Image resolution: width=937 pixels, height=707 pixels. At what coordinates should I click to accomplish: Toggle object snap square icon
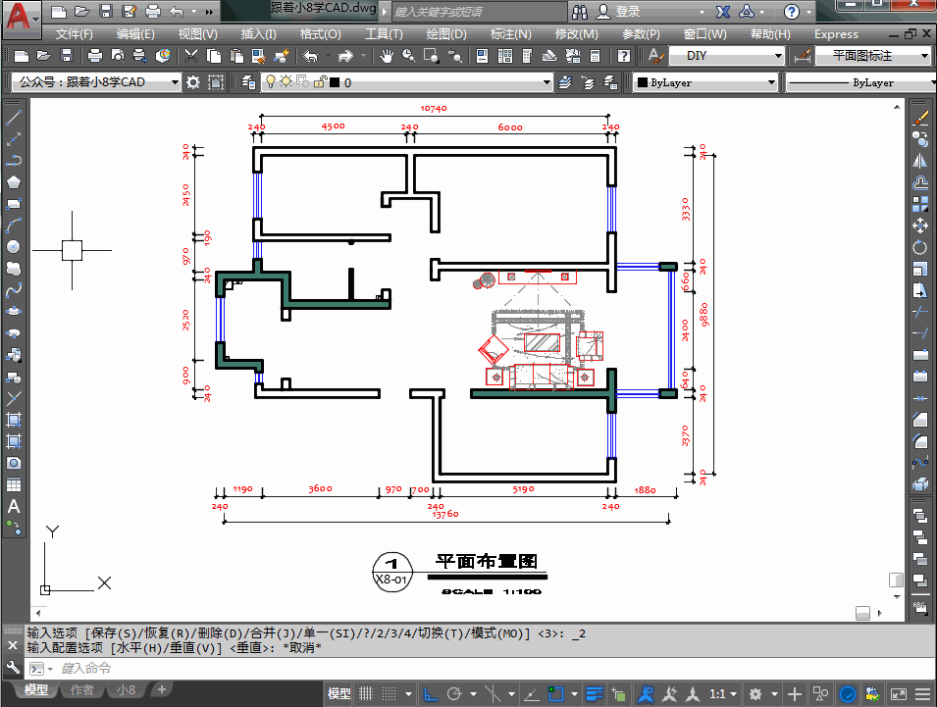point(556,694)
